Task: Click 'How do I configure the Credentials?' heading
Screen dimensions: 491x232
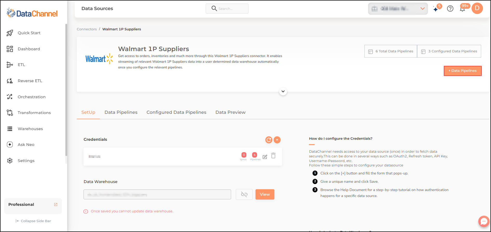Action: (x=341, y=139)
